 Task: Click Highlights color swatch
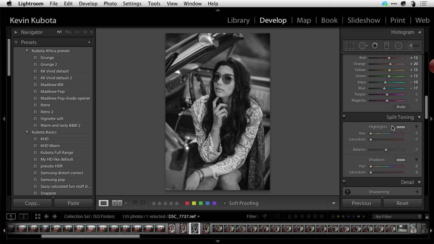click(401, 127)
